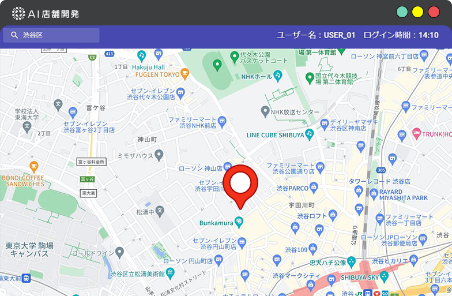Click ゴールドウイン gray location pin

[119, 253]
